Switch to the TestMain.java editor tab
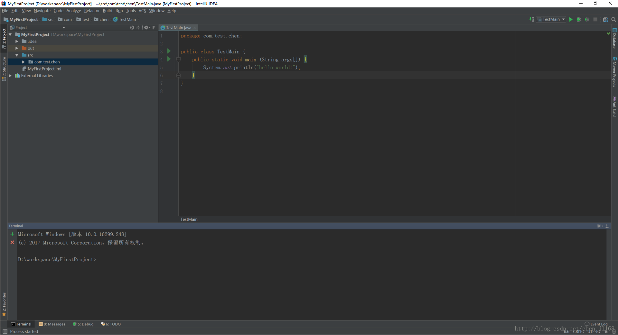 (178, 28)
